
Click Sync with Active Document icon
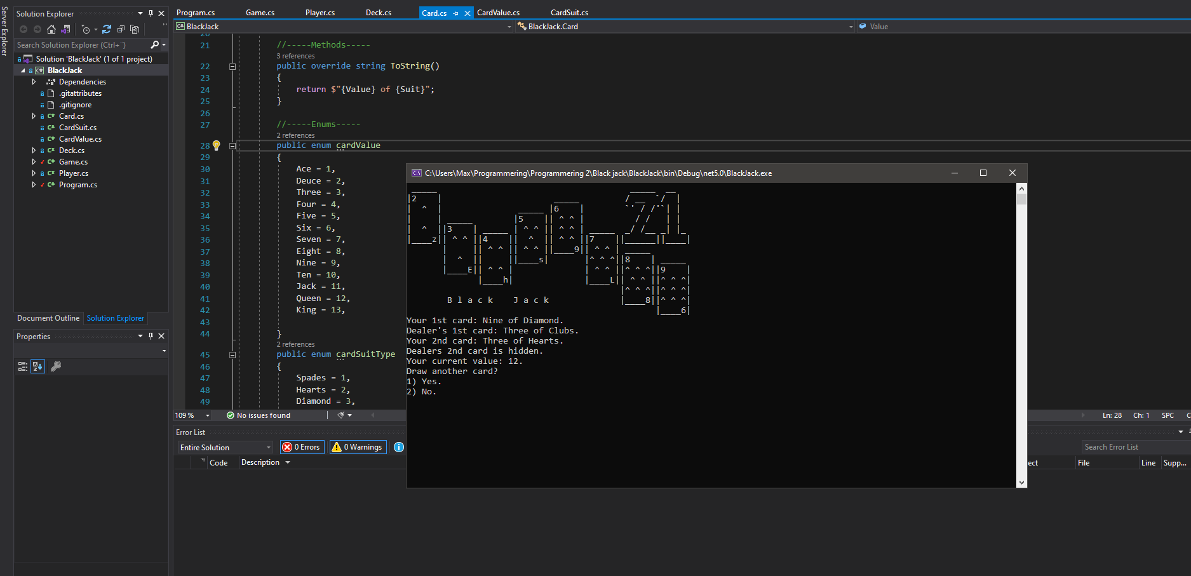coord(107,29)
